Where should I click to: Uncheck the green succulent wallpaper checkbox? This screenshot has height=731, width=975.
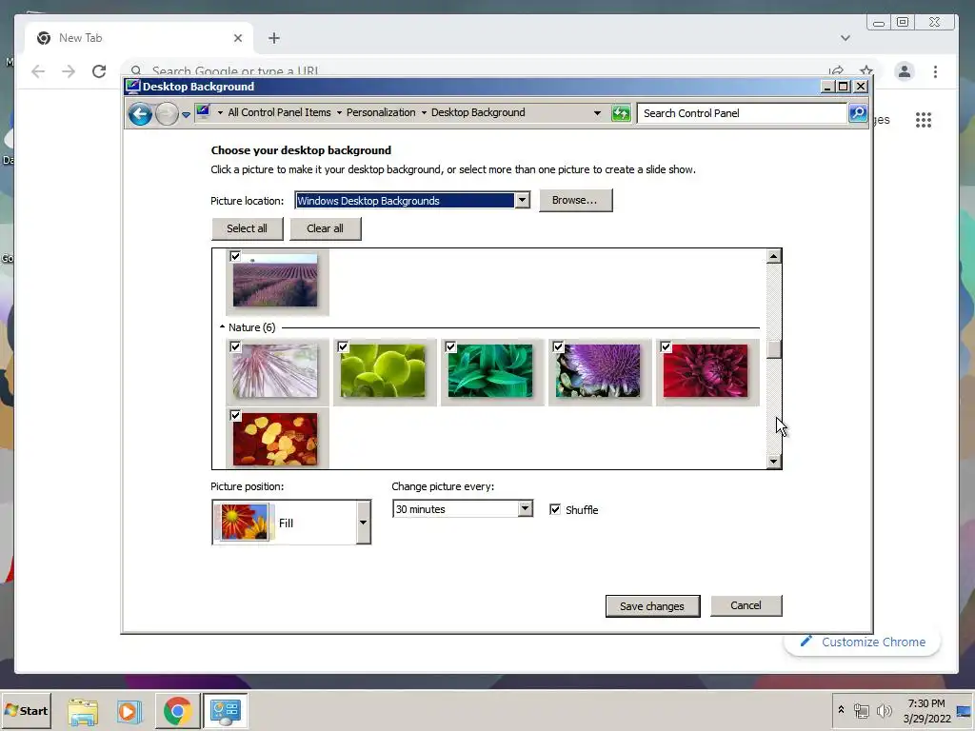[343, 346]
